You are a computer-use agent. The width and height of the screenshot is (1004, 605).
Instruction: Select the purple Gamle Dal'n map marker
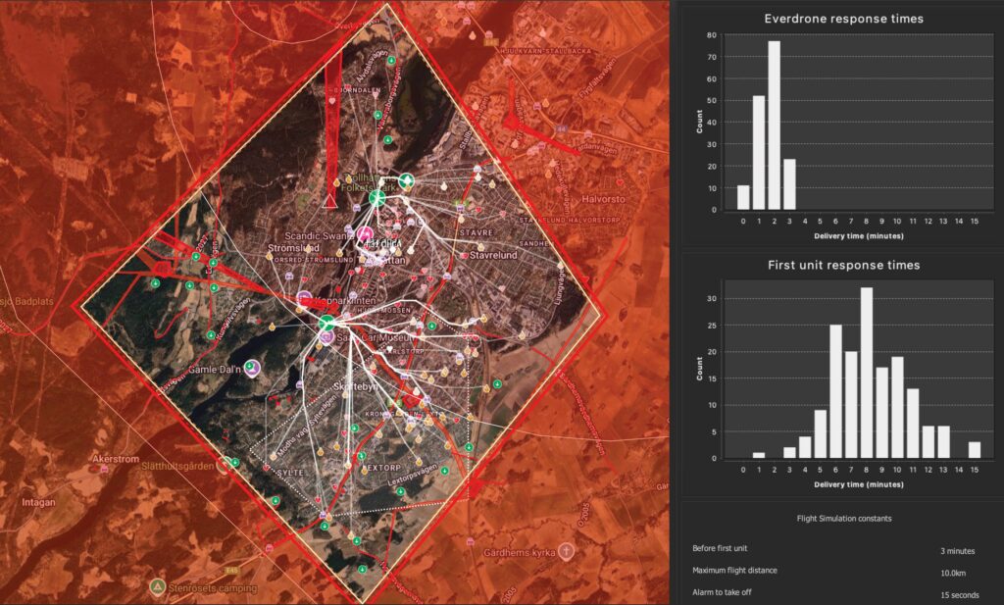coord(253,368)
